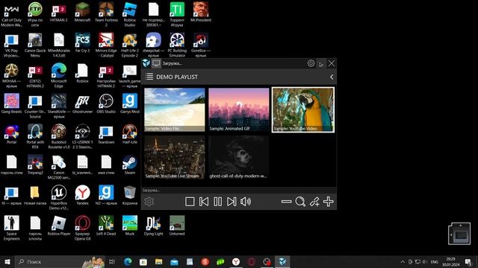Mute the wallpaper sound with speaker icon

tap(246, 202)
